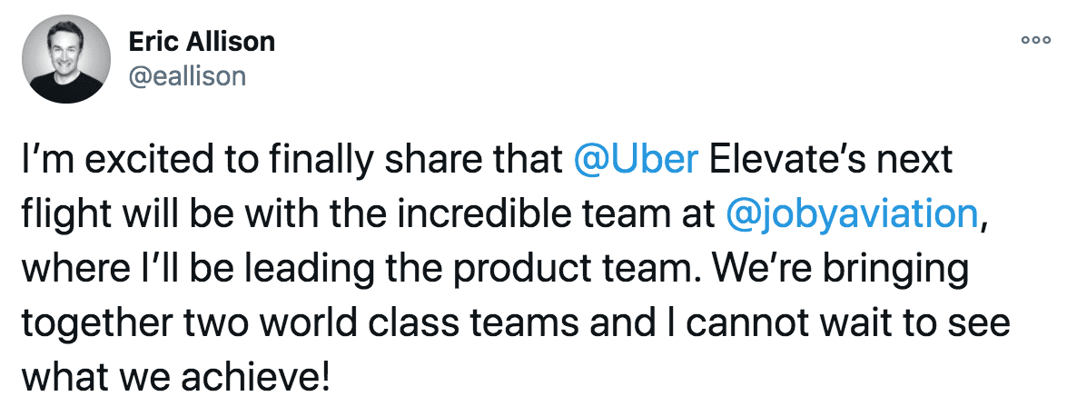Click Eric Allison's profile photo
Viewport: 1077px width, 416px height.
66,59
